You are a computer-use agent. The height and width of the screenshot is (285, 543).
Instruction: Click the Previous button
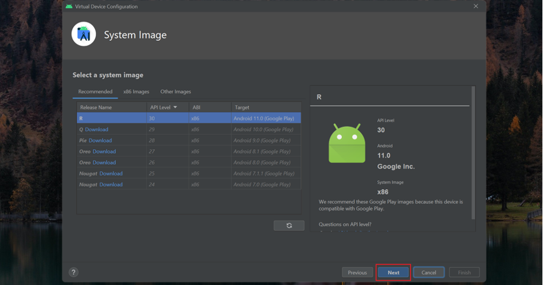pyautogui.click(x=357, y=272)
